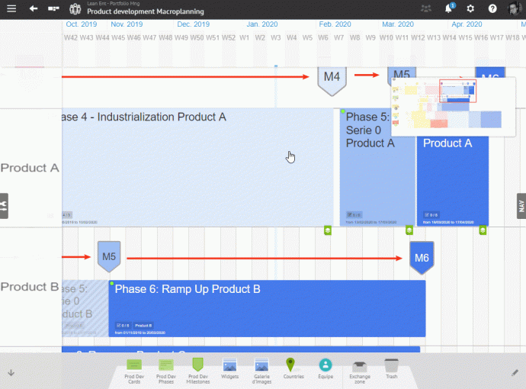Click Feb. 2020 month header

pyautogui.click(x=335, y=24)
